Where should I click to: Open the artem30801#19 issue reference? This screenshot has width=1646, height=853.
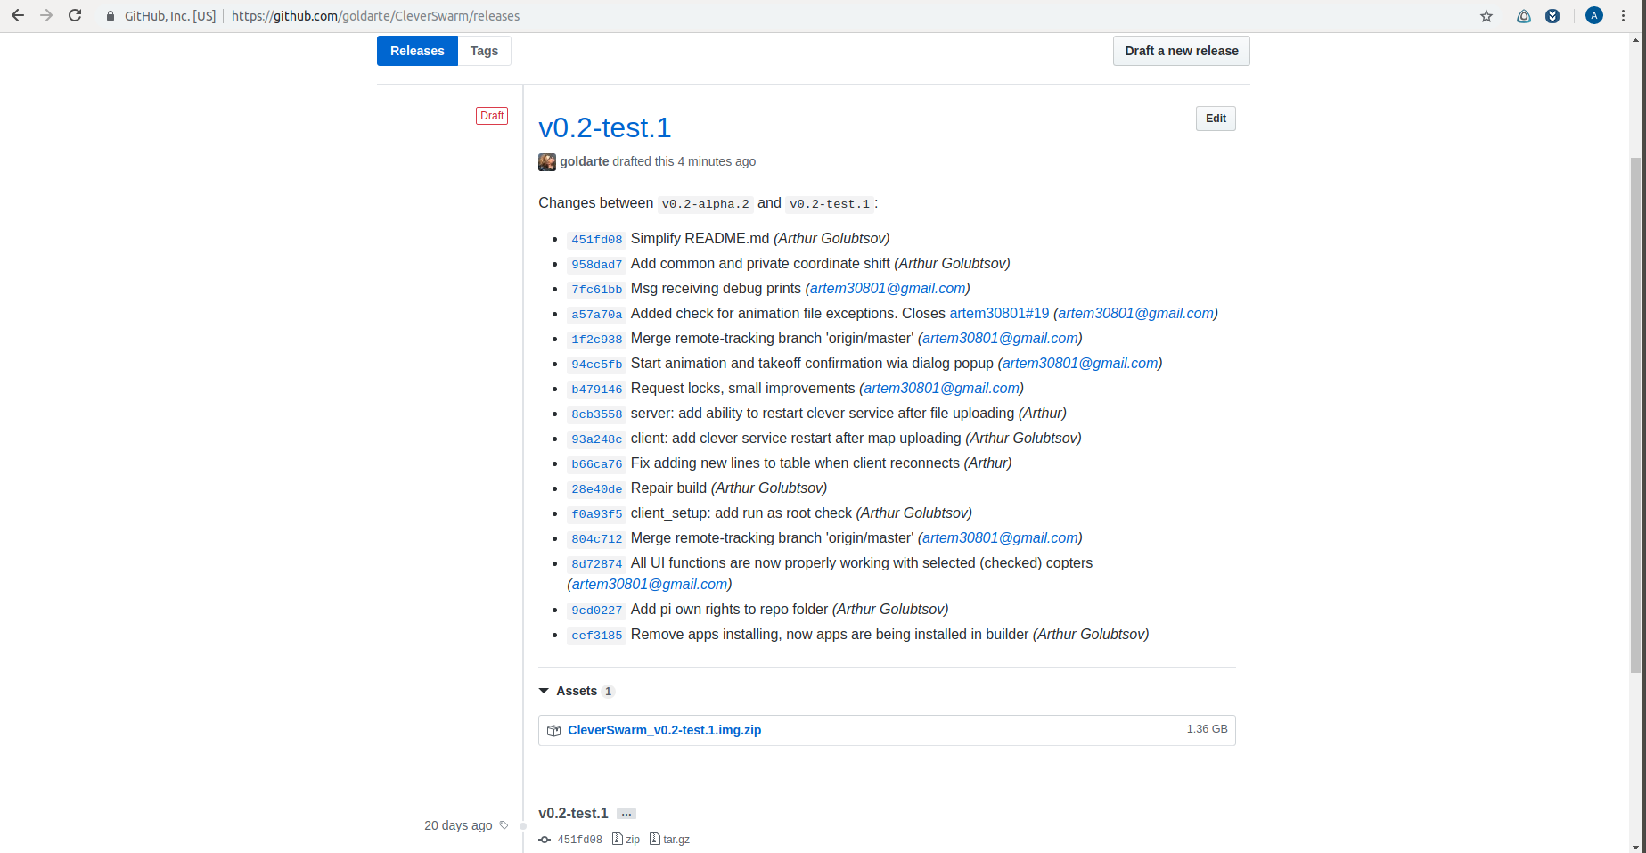click(999, 314)
